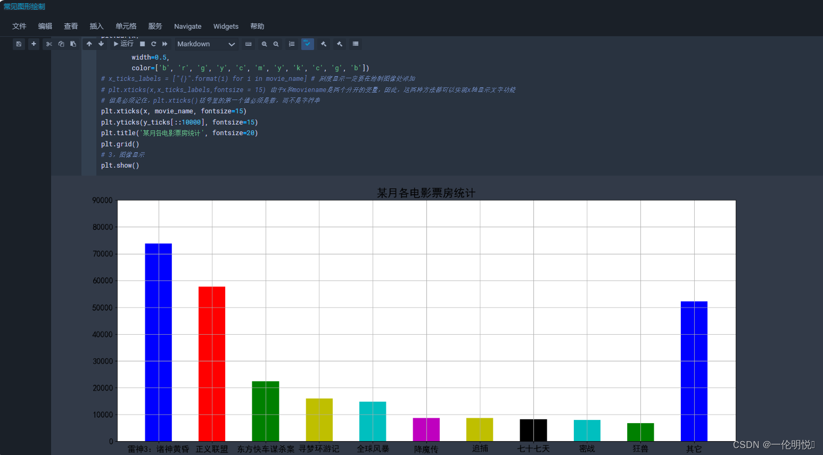Viewport: 823px width, 455px height.
Task: Cut selected cell with scissors icon
Action: (x=49, y=44)
